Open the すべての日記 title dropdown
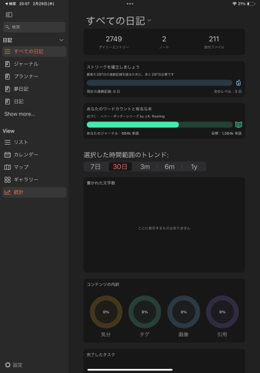Image resolution: width=260 pixels, height=373 pixels. 119,21
